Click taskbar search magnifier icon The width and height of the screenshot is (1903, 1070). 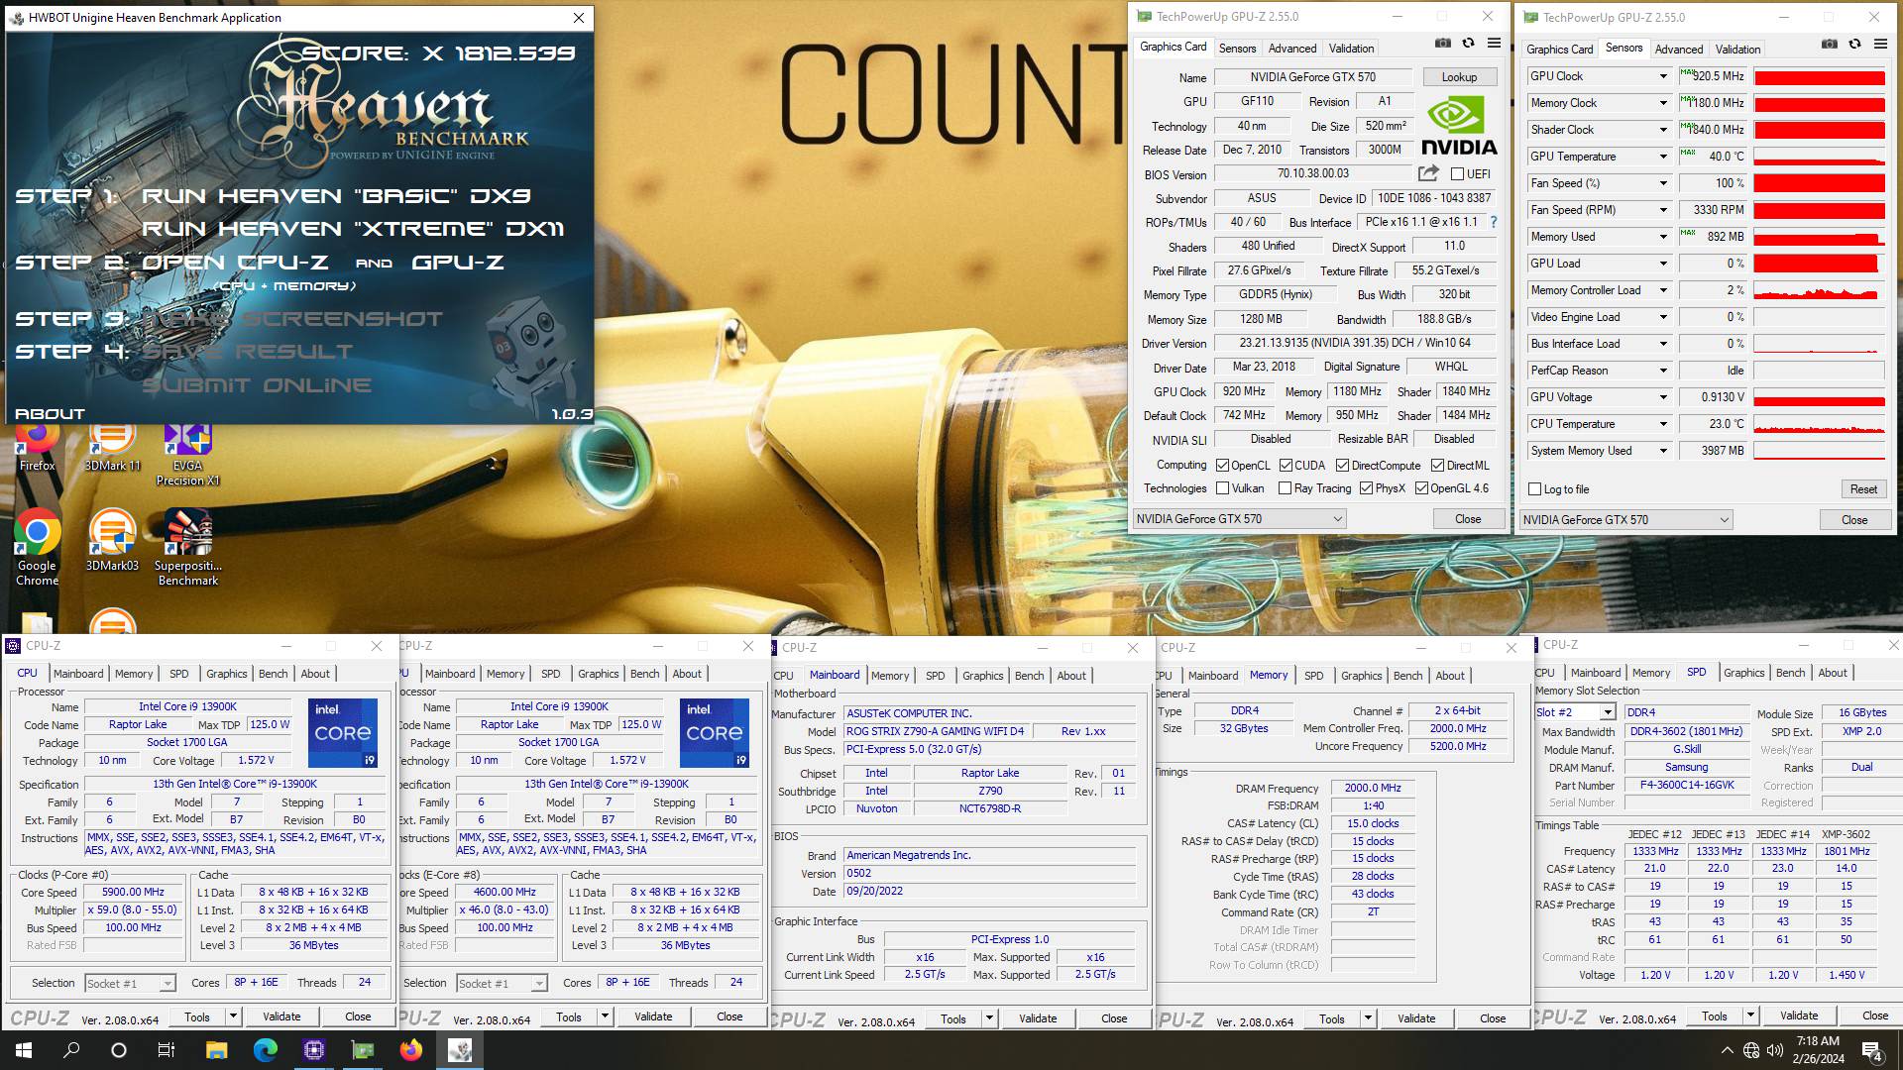click(71, 1050)
